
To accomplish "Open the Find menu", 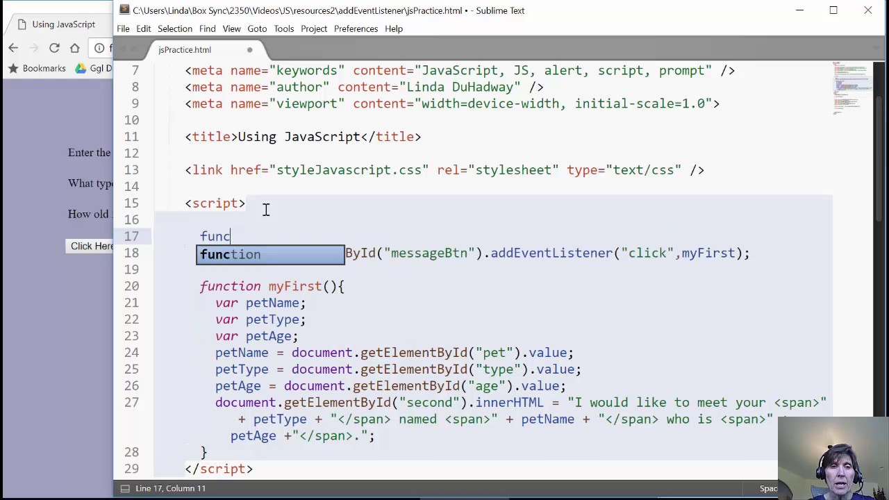I will (208, 28).
